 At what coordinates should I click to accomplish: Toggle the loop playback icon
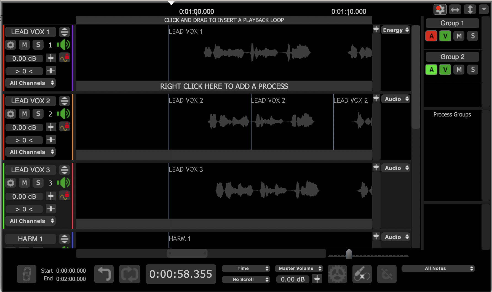point(130,274)
